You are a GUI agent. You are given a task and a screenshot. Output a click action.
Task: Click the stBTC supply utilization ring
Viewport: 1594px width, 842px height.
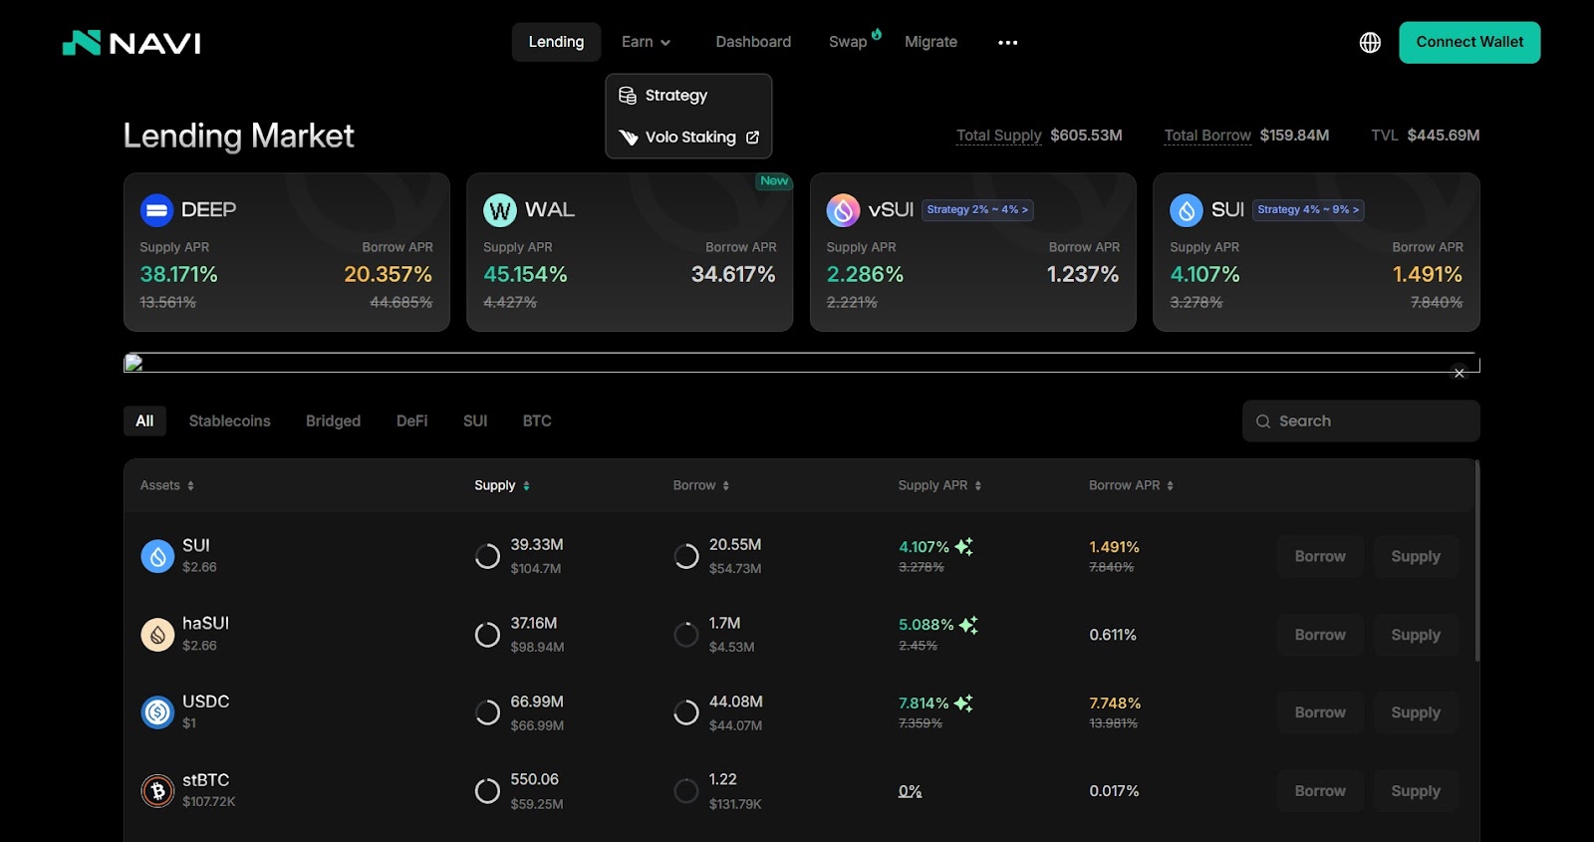click(x=487, y=791)
